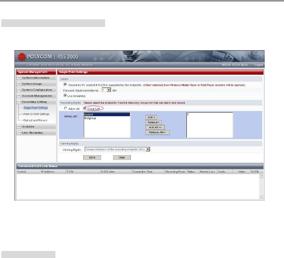Open the System Information menu label
284x258 pixels.
click(x=36, y=78)
